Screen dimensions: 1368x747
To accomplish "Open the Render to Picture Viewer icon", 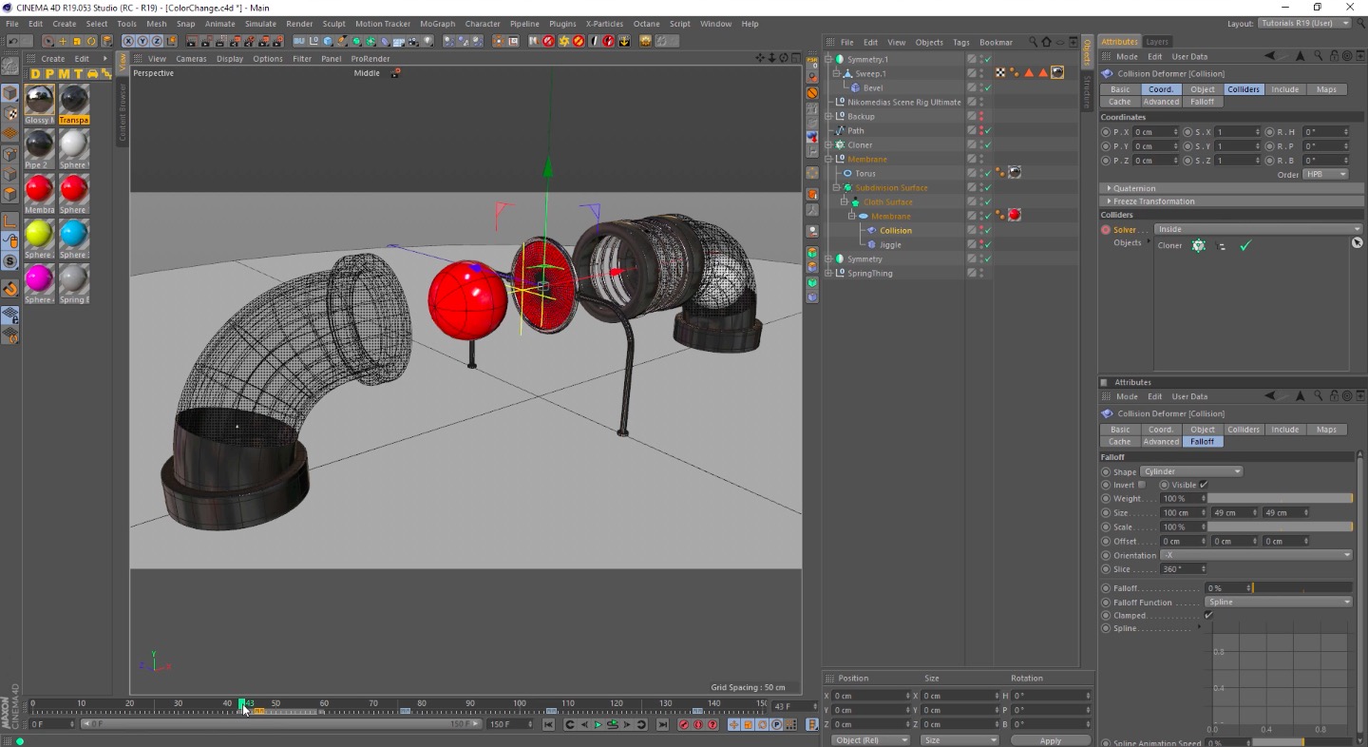I will pos(206,42).
